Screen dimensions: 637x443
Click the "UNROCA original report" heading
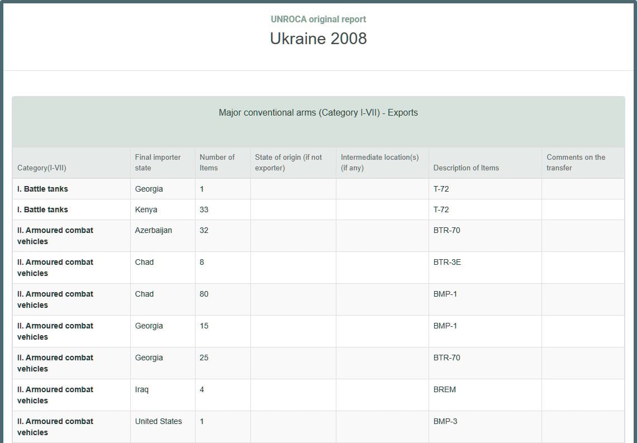pos(318,19)
